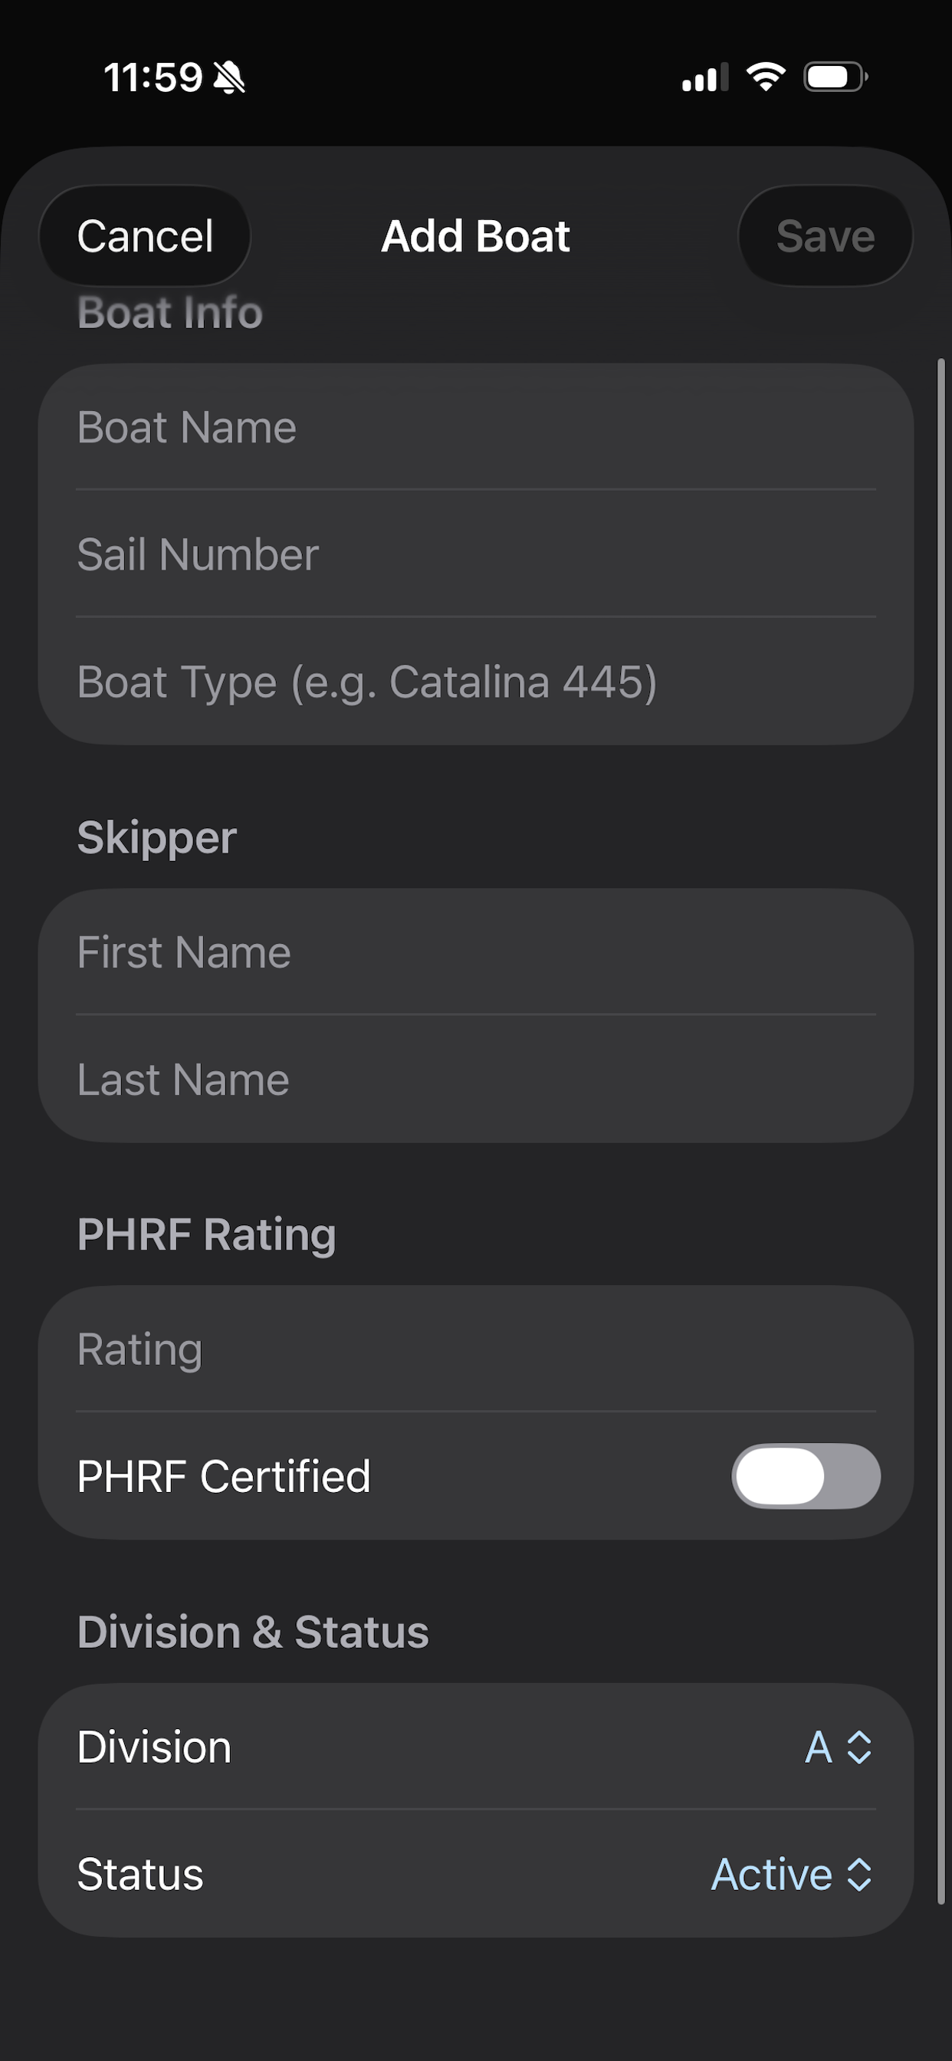Viewport: 952px width, 2061px height.
Task: Tap the Status up-down chevron icon
Action: coord(859,1874)
